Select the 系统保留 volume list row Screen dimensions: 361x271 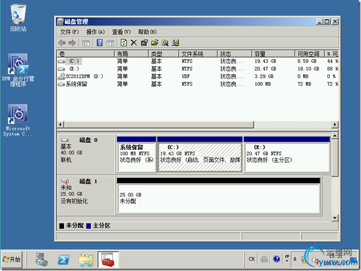click(x=198, y=84)
